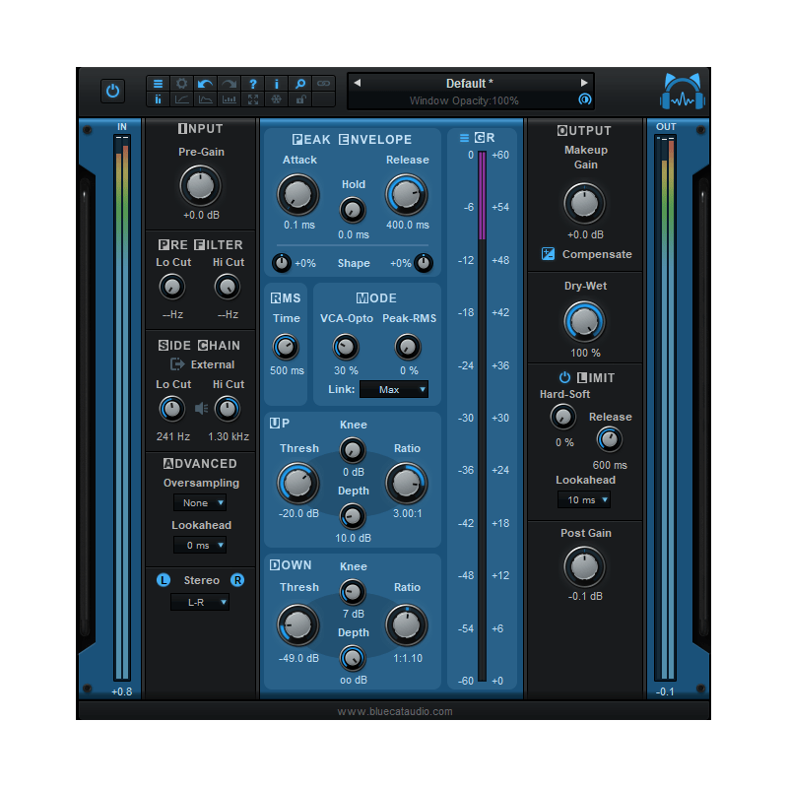Open the settings gear icon
The image size is (788, 788).
(181, 84)
